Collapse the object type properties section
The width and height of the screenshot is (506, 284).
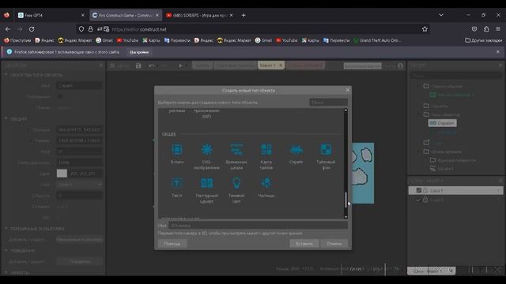tap(6, 75)
